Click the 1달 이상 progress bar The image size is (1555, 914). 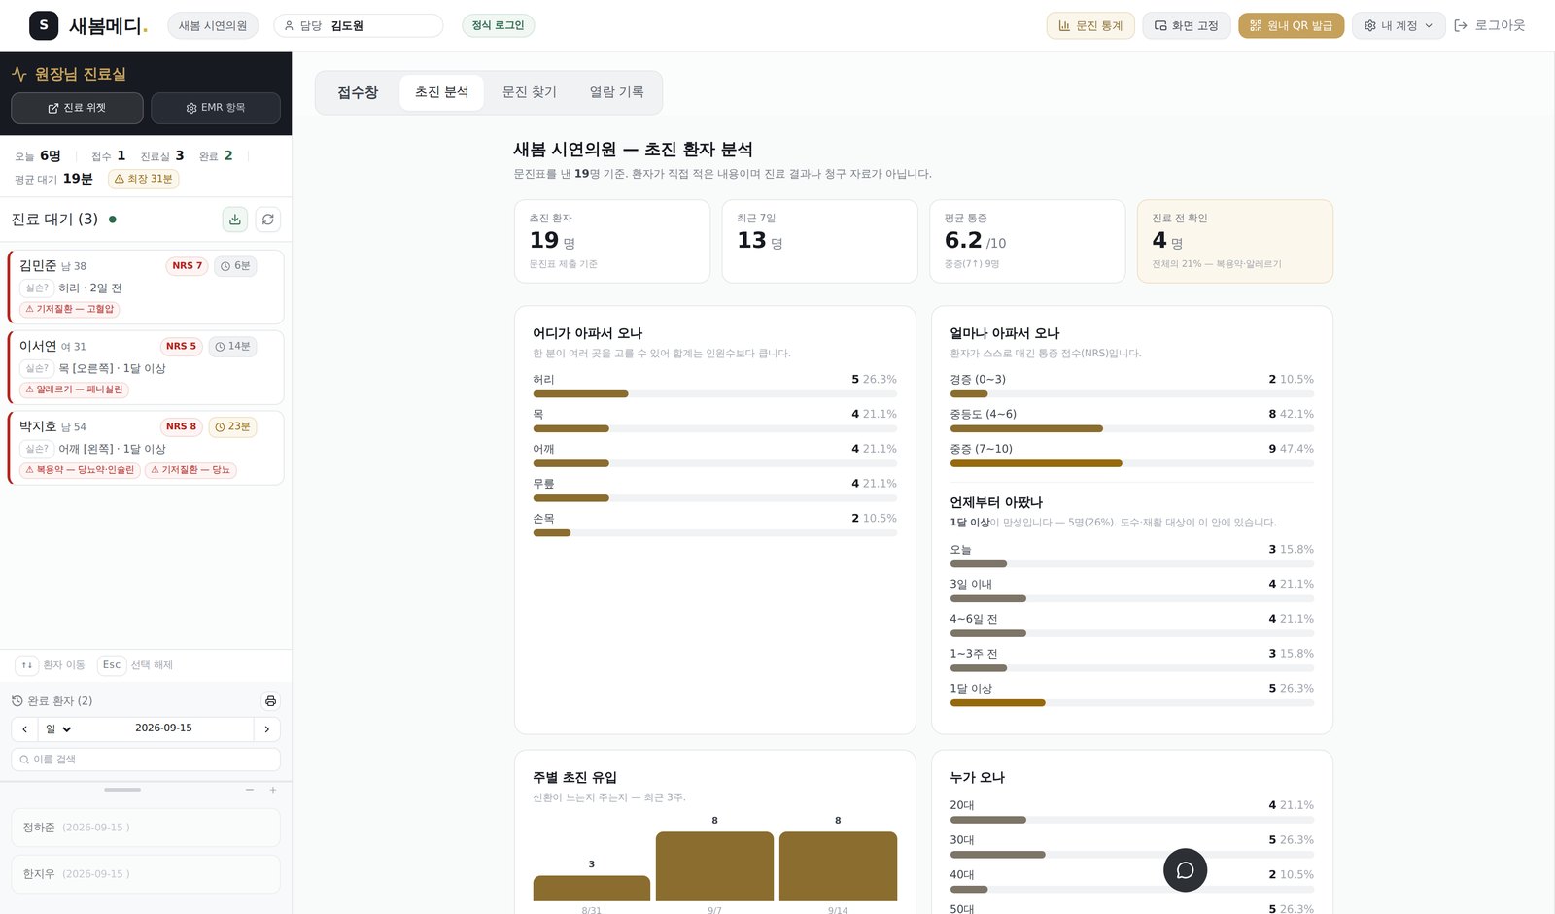click(1131, 703)
